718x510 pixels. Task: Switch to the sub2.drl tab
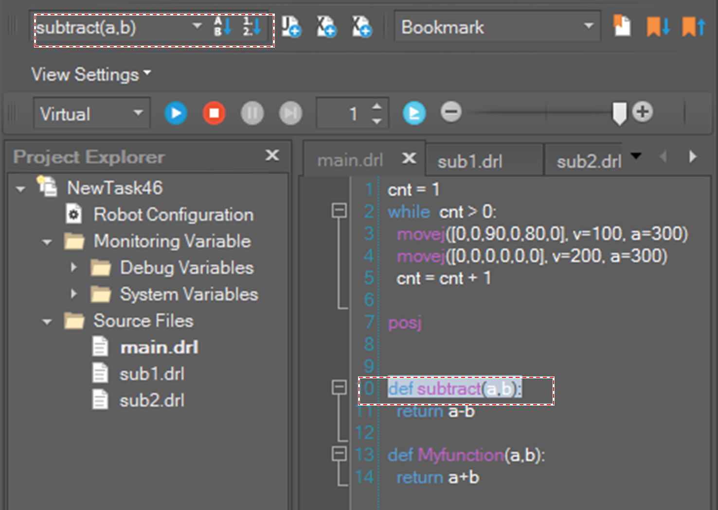pos(589,161)
